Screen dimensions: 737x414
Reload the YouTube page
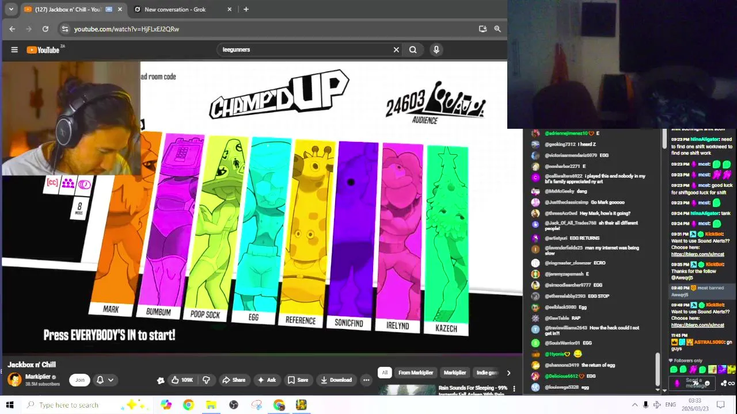click(45, 29)
